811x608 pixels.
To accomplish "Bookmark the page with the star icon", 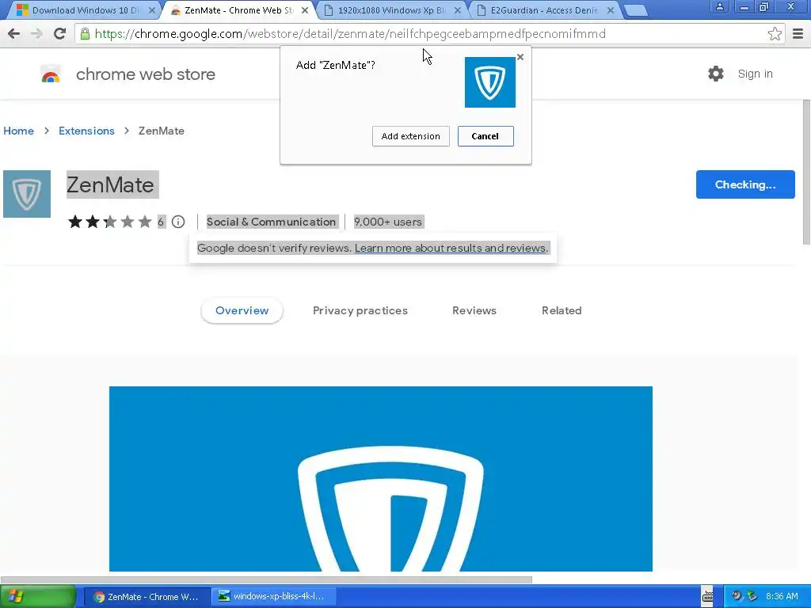I will 775,33.
